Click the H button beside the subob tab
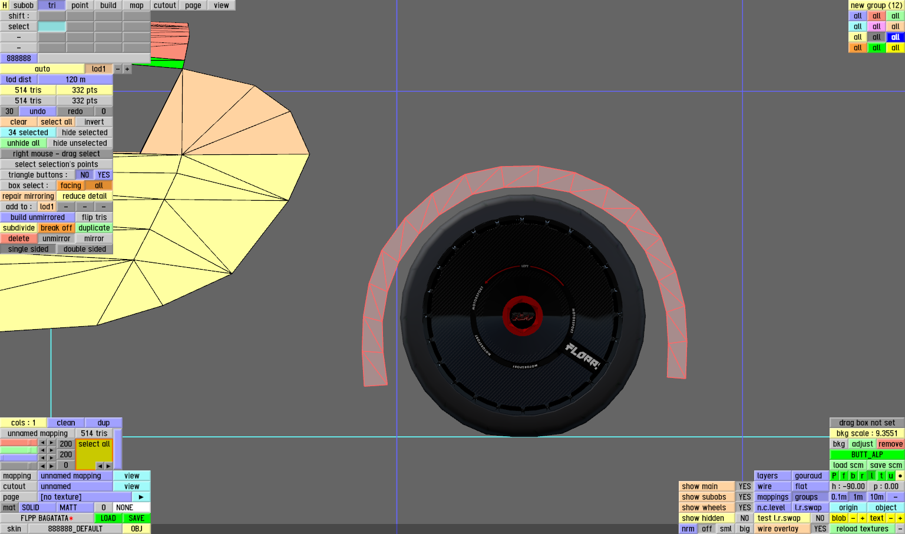The width and height of the screenshot is (905, 534). [5, 5]
